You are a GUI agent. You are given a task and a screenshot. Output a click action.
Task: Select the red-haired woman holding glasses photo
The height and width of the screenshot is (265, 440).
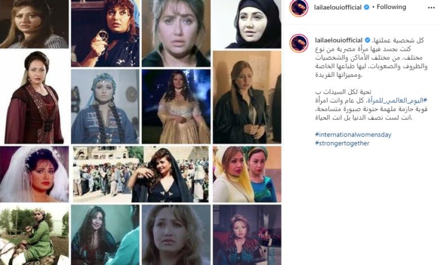tap(105, 33)
